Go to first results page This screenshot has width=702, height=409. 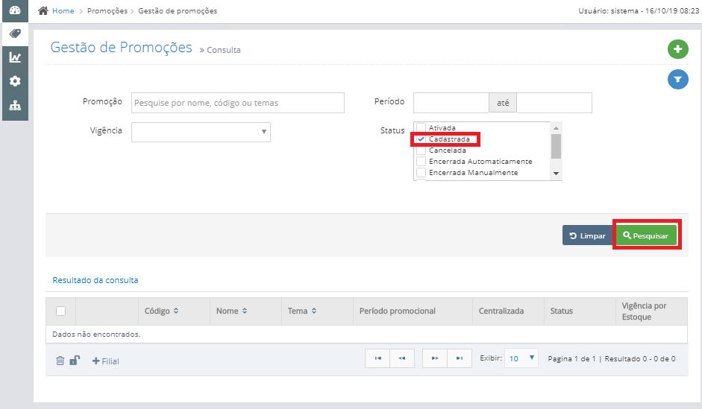pyautogui.click(x=377, y=358)
